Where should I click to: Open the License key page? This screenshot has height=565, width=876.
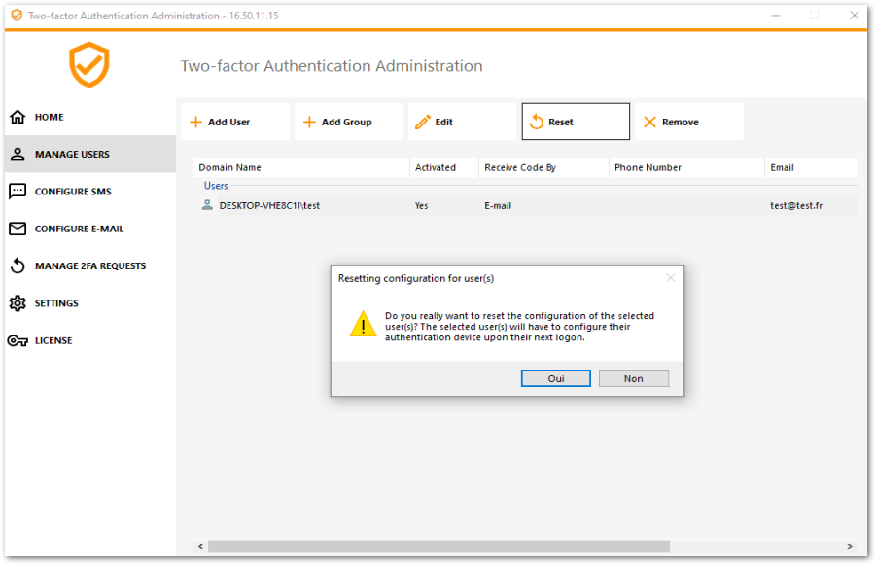(53, 340)
